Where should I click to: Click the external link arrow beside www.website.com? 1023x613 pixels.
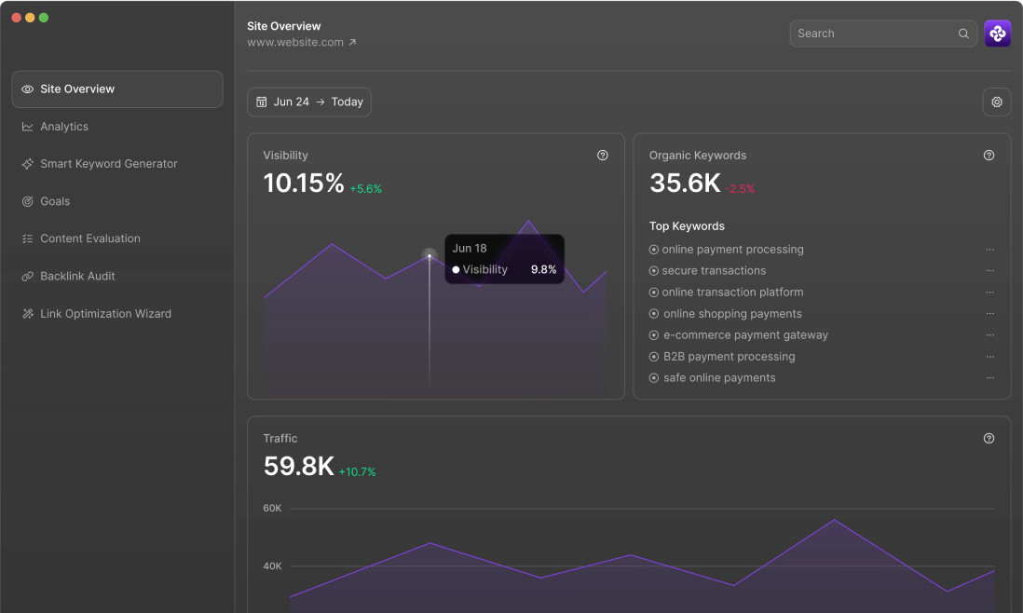point(352,43)
